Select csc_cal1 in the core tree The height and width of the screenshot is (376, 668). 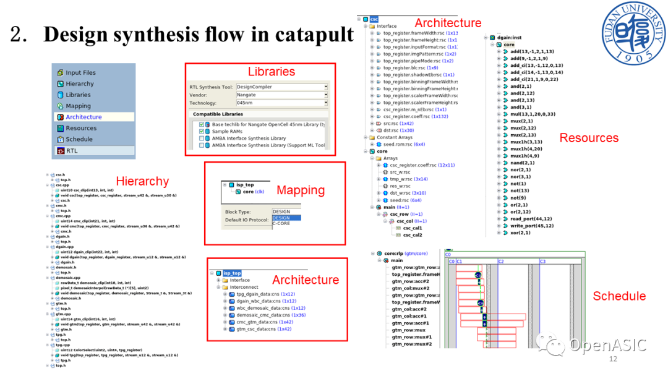[x=411, y=228]
